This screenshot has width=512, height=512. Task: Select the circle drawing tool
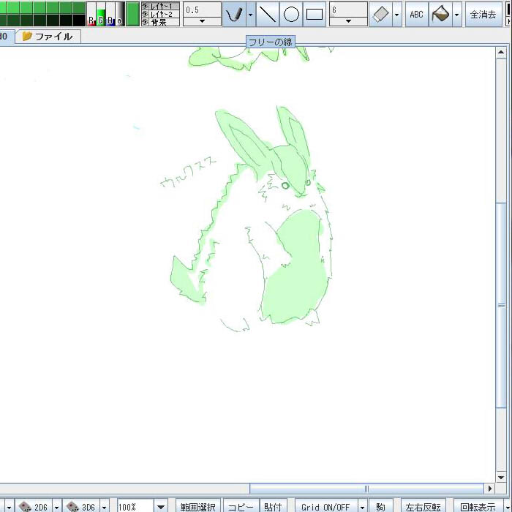point(291,15)
